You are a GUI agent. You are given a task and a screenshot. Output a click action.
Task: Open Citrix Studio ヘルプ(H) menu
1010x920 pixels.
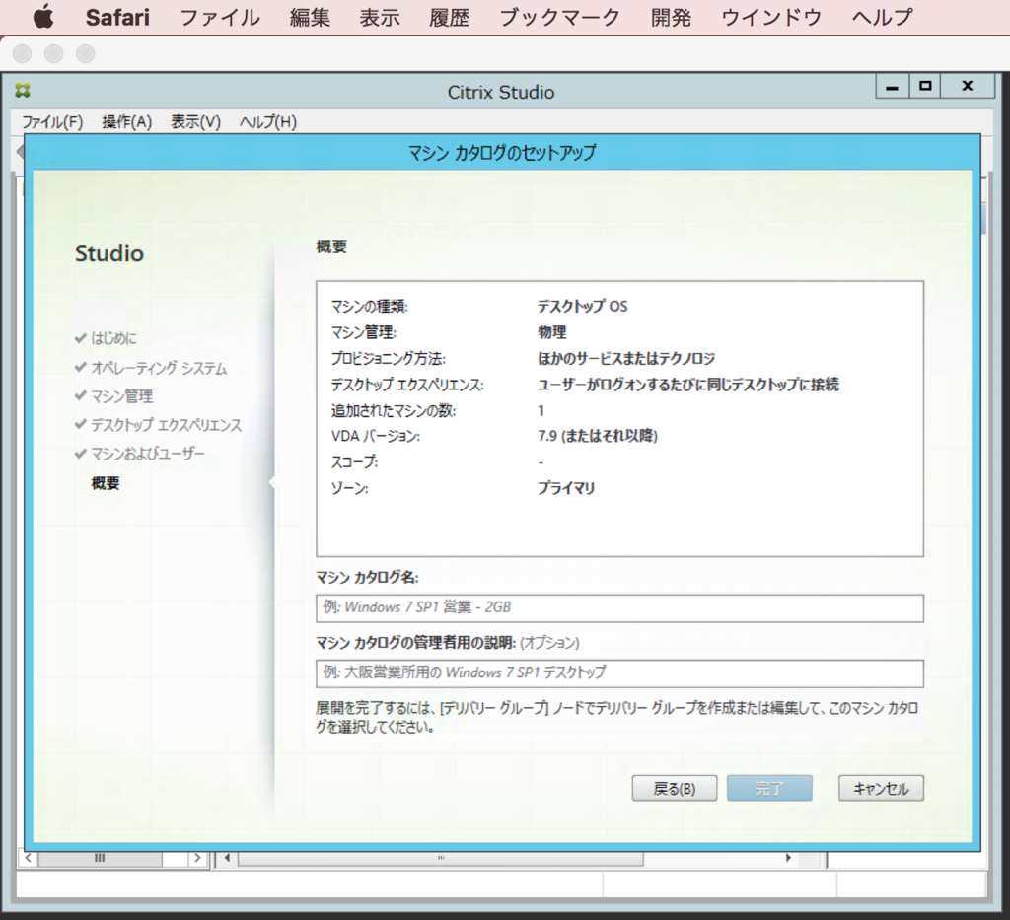268,121
